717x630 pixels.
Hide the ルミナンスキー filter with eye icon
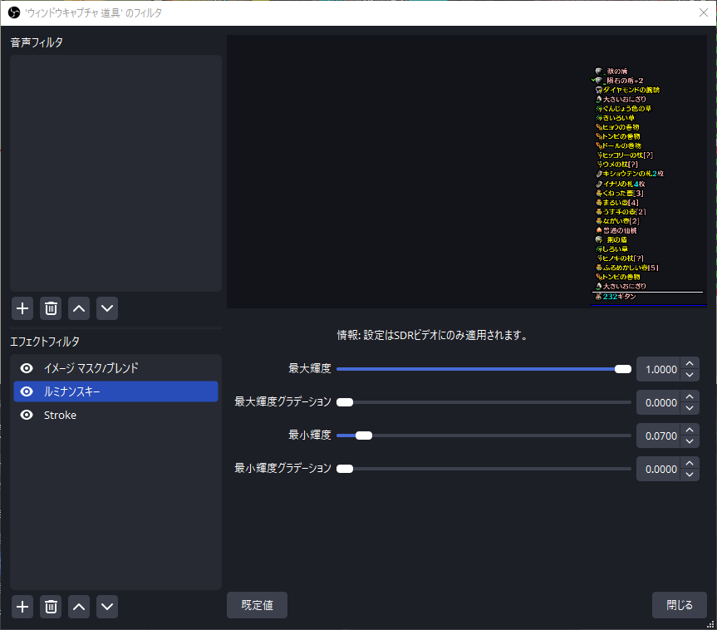[27, 391]
